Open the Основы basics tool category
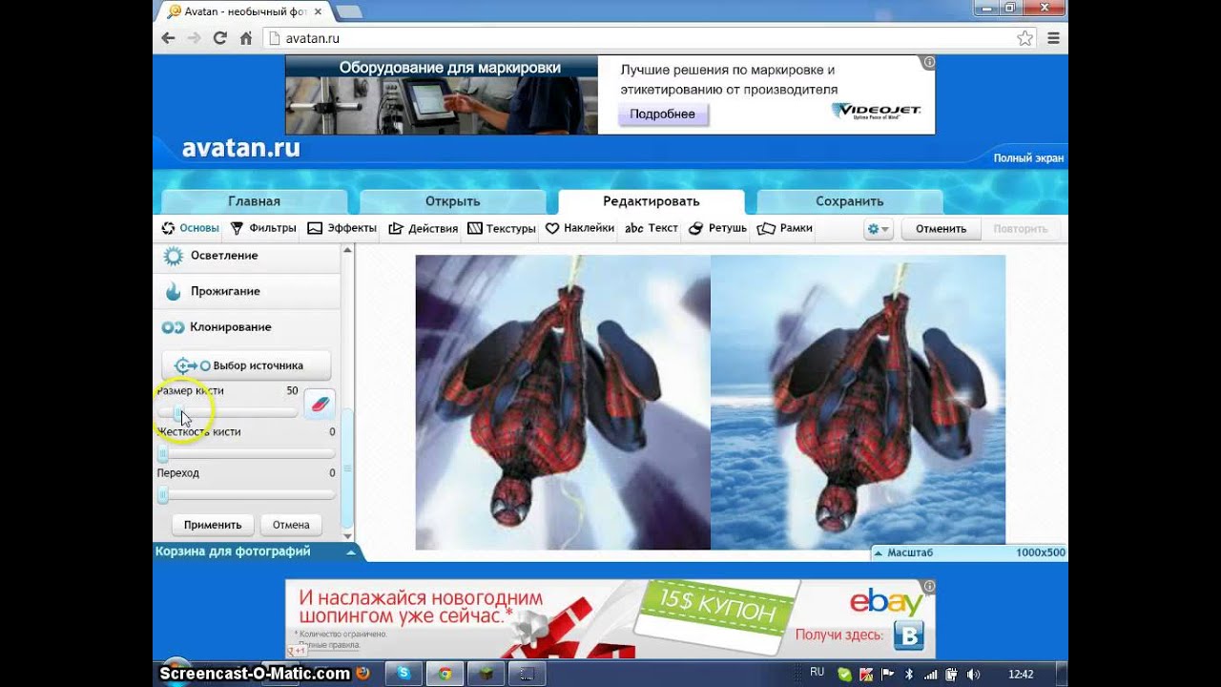 (190, 229)
